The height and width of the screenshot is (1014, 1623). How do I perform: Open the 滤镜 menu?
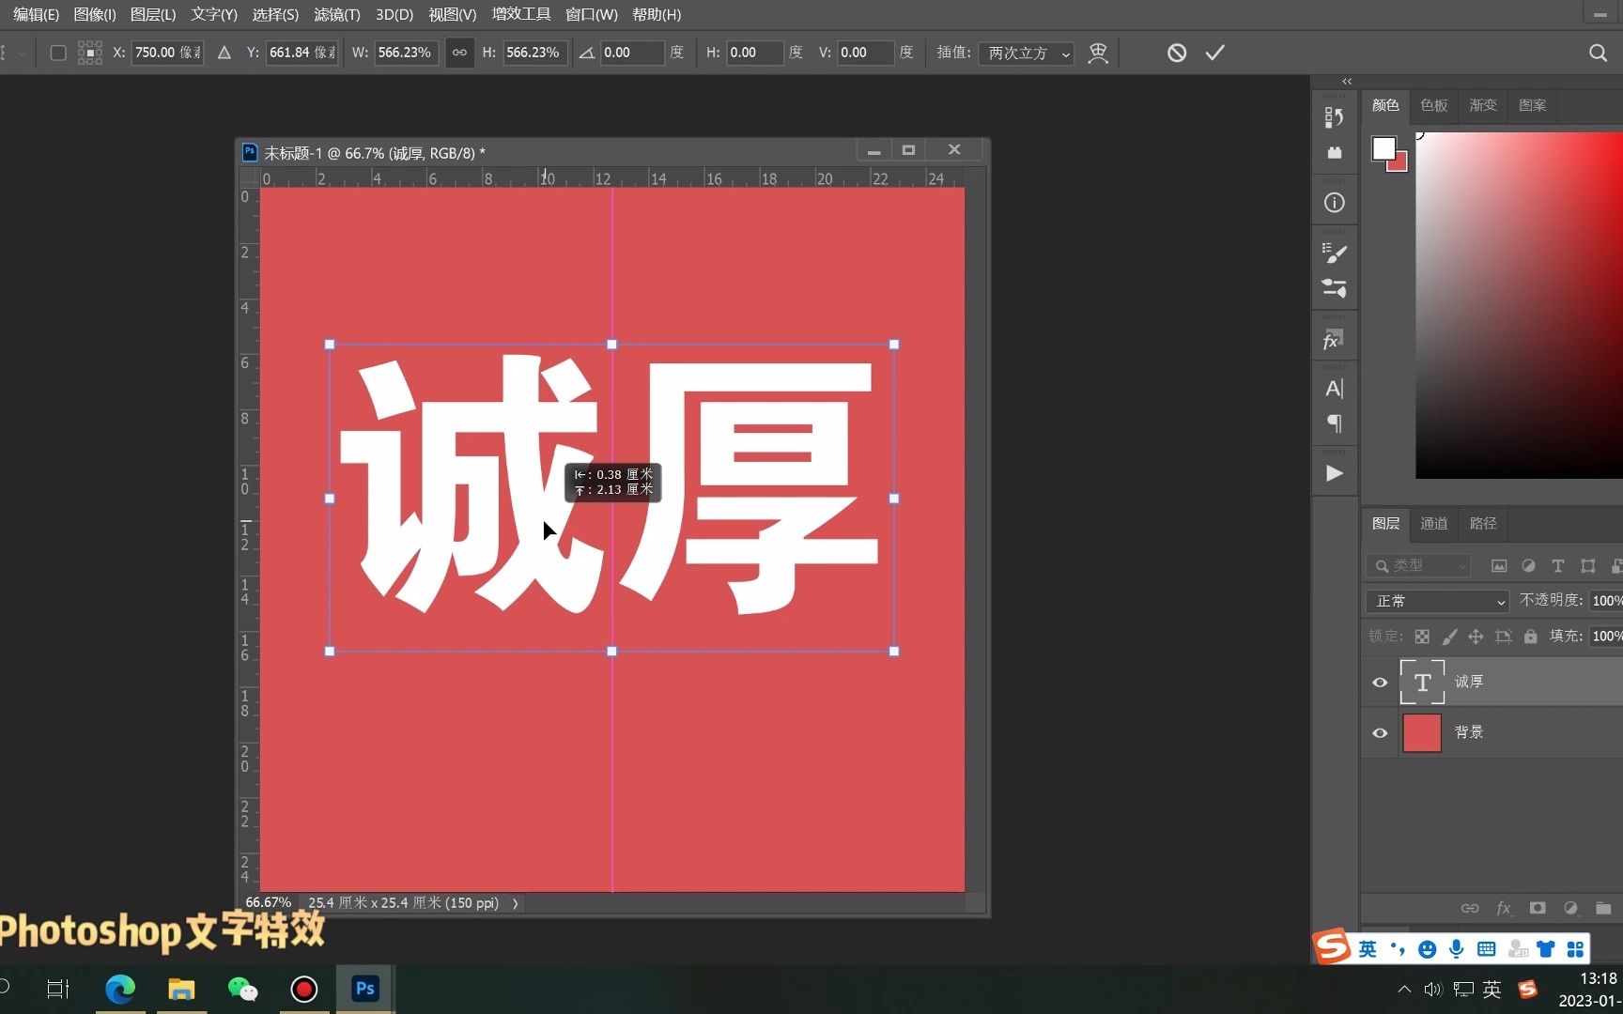[335, 14]
